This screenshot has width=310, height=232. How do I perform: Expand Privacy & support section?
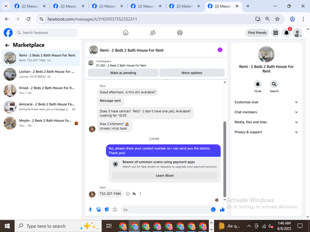click(266, 132)
